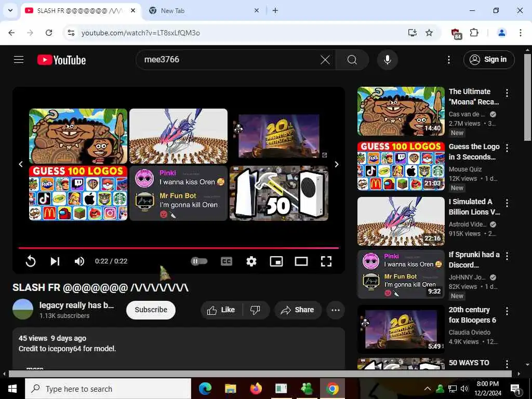
Task: Toggle the autoplay switch
Action: coord(199,261)
